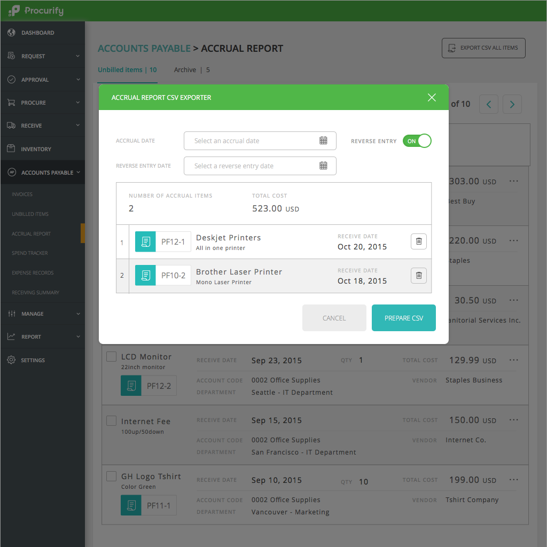The image size is (547, 547).
Task: Open Invoices in the sidebar
Action: [x=22, y=194]
